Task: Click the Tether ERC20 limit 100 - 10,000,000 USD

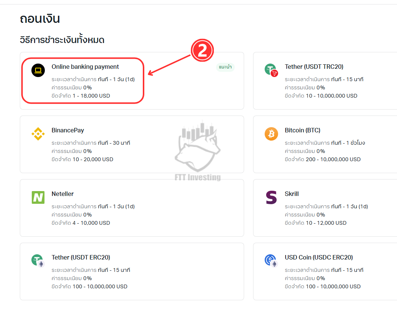Action: (x=100, y=286)
